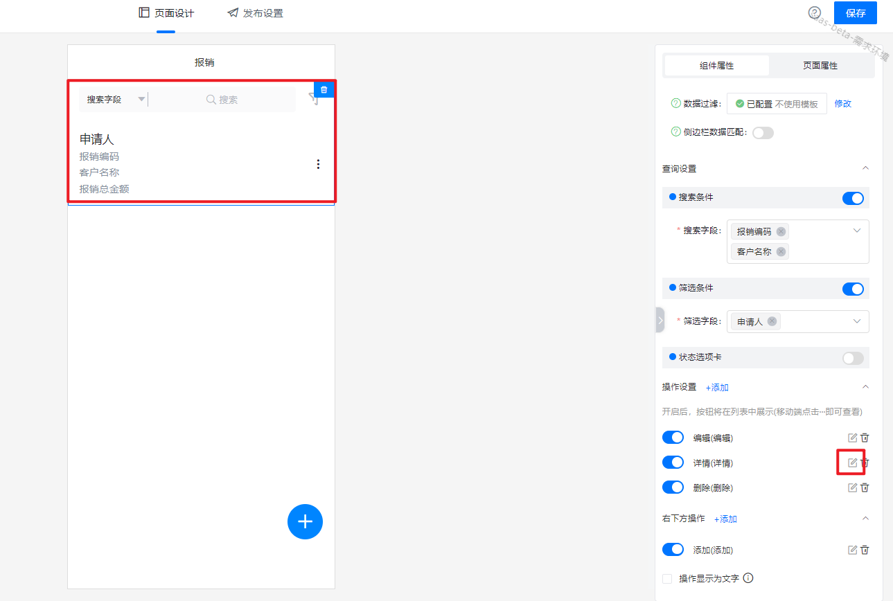Edit the 删除(删除) operation
The height and width of the screenshot is (601, 893).
(853, 487)
